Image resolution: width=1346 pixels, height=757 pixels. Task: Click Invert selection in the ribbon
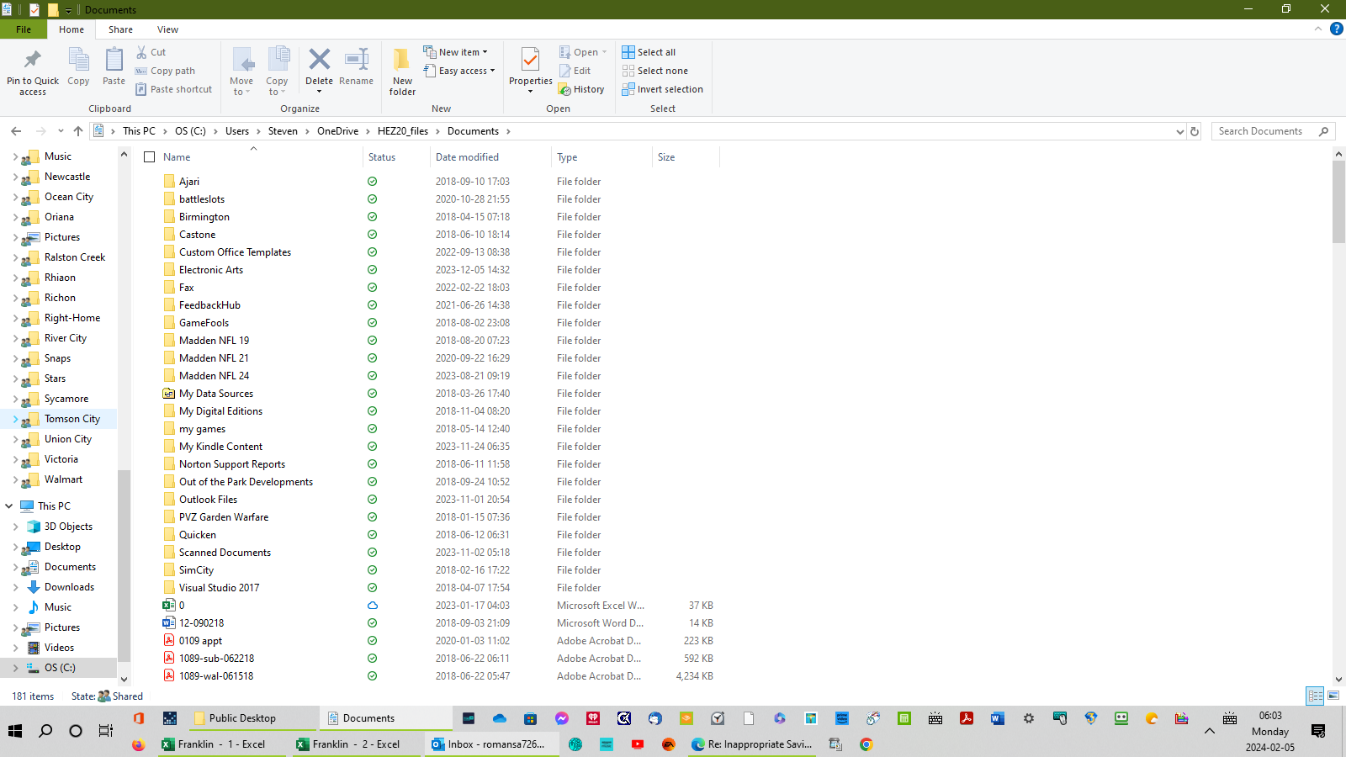pos(662,89)
